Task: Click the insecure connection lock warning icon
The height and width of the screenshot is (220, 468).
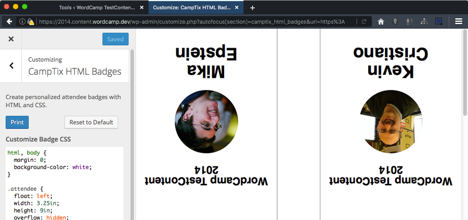Action: pos(31,22)
